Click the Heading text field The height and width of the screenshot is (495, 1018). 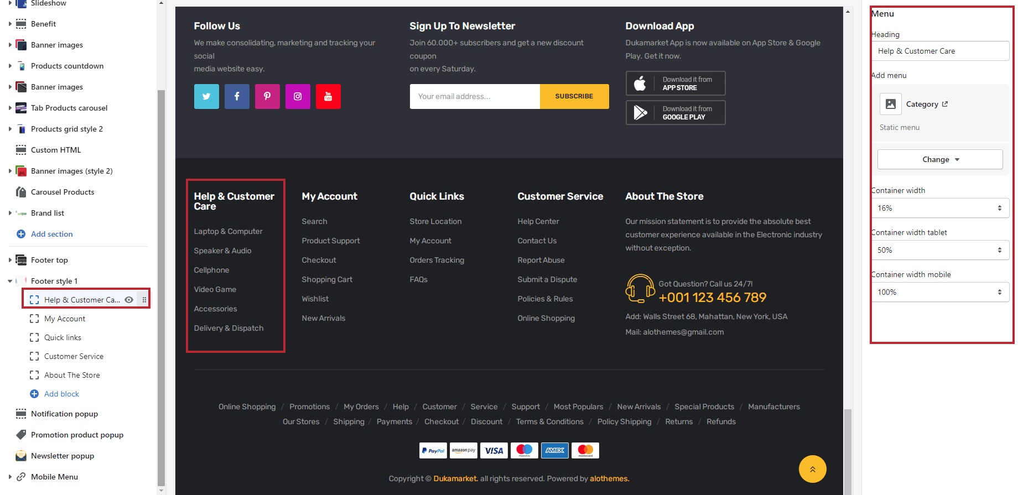(x=939, y=51)
